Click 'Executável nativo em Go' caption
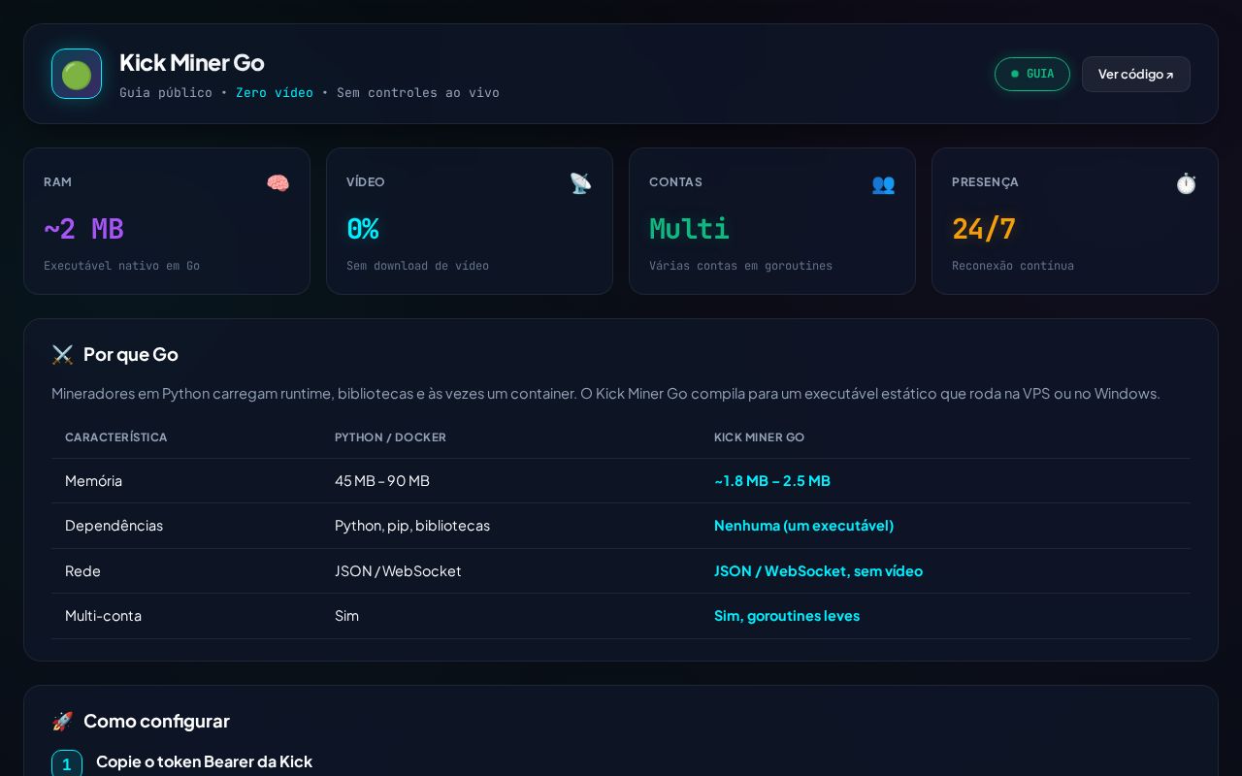The width and height of the screenshot is (1242, 776). click(x=121, y=266)
